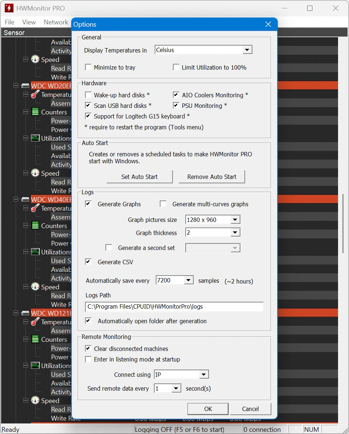This screenshot has width=349, height=434.
Task: Open the Connect using IP dropdown
Action: tap(204, 375)
